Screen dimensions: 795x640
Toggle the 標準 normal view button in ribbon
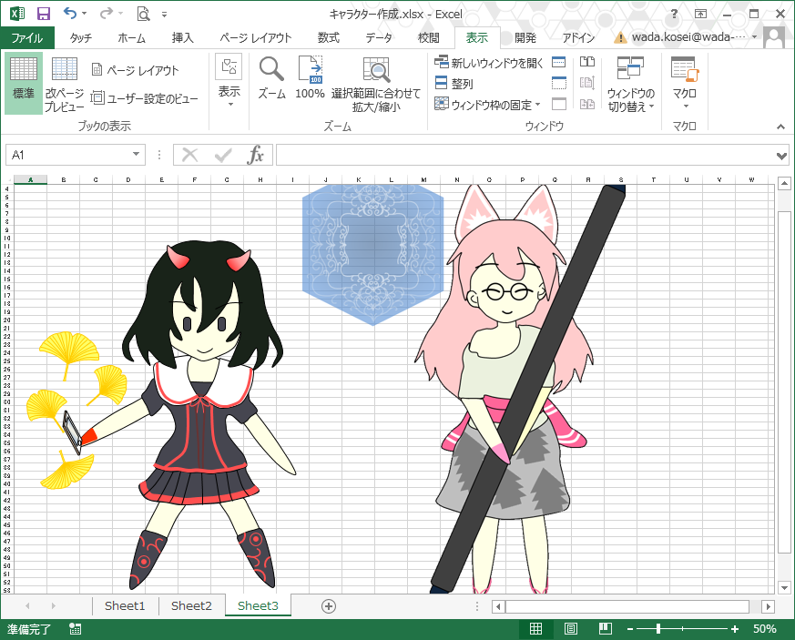point(24,84)
